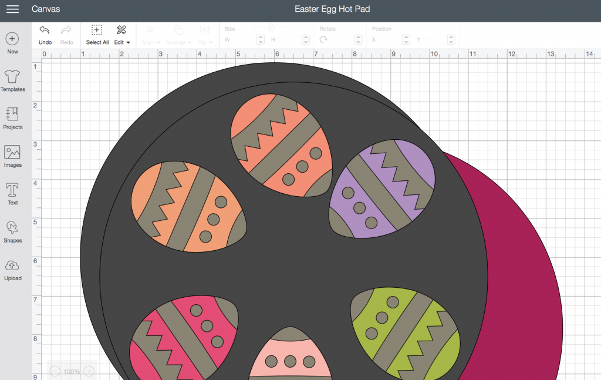Undo the last action

click(45, 35)
